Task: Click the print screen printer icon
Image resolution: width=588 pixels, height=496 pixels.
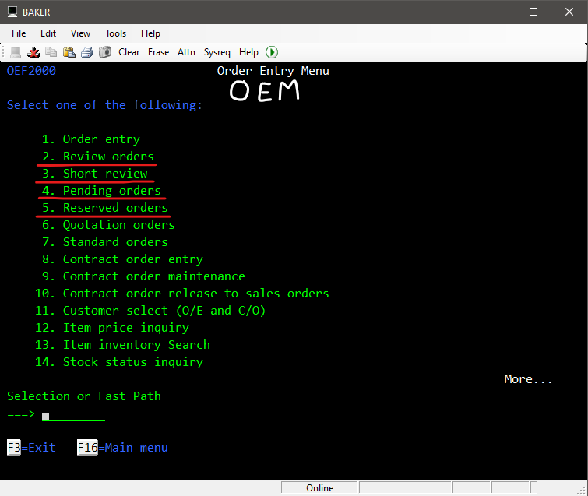Action: (86, 52)
